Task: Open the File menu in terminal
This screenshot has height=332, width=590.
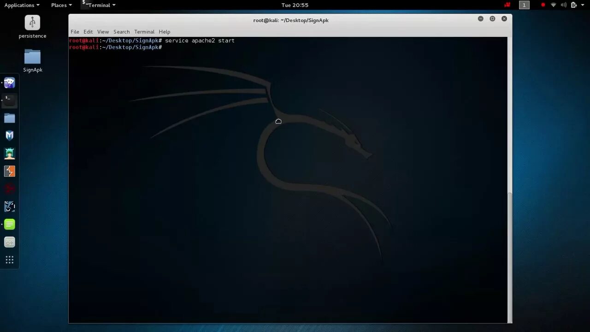Action: coord(75,32)
